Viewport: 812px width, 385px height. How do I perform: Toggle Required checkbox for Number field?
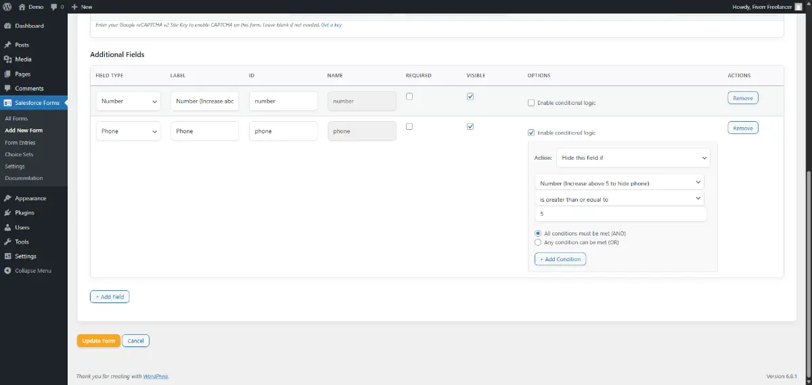pos(409,96)
